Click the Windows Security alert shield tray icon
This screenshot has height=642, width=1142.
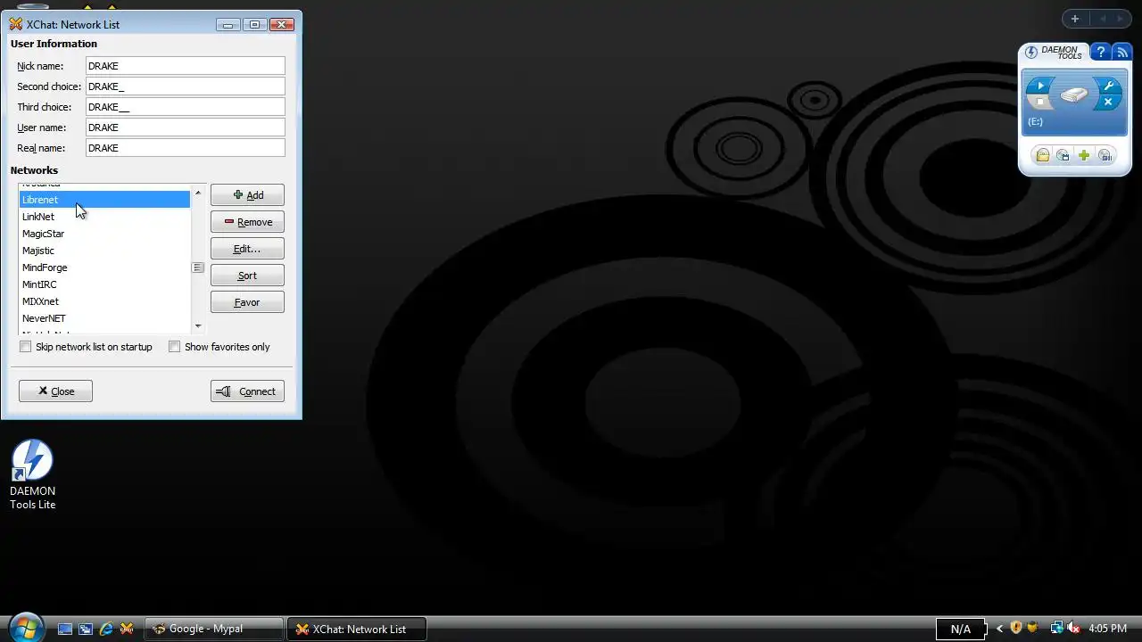pos(1016,628)
